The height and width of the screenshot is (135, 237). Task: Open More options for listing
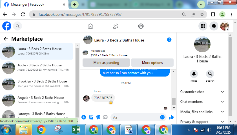[152, 63]
